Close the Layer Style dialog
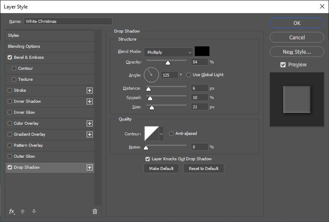The height and width of the screenshot is (222, 329). coord(322,6)
